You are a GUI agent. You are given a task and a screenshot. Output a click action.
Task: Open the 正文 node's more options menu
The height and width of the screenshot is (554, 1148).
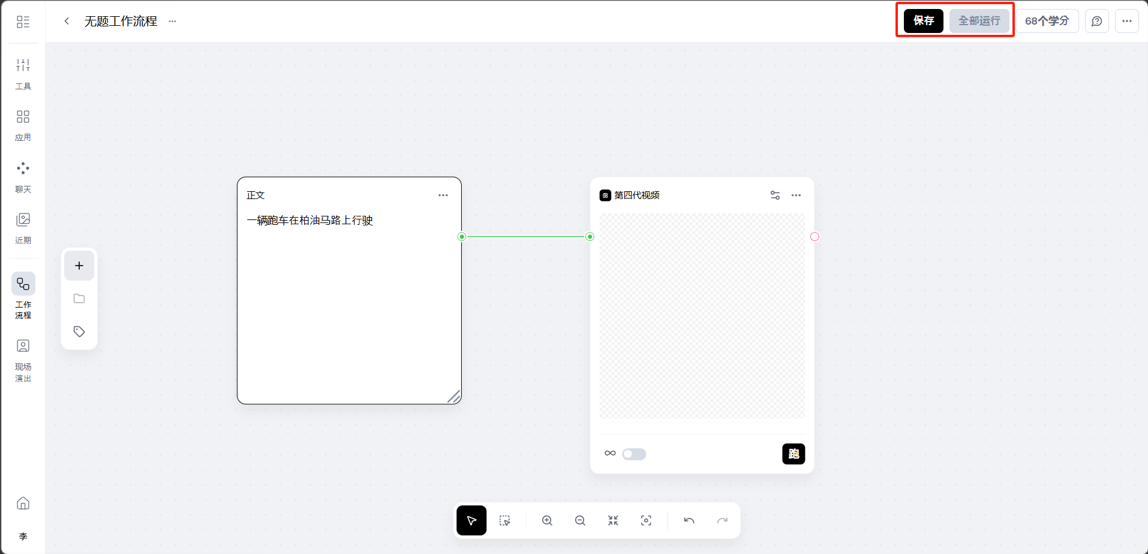point(443,195)
